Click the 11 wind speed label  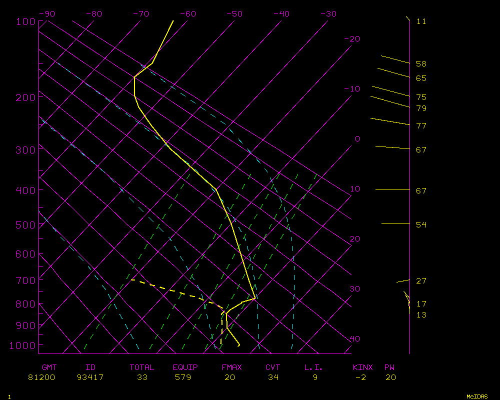(421, 21)
